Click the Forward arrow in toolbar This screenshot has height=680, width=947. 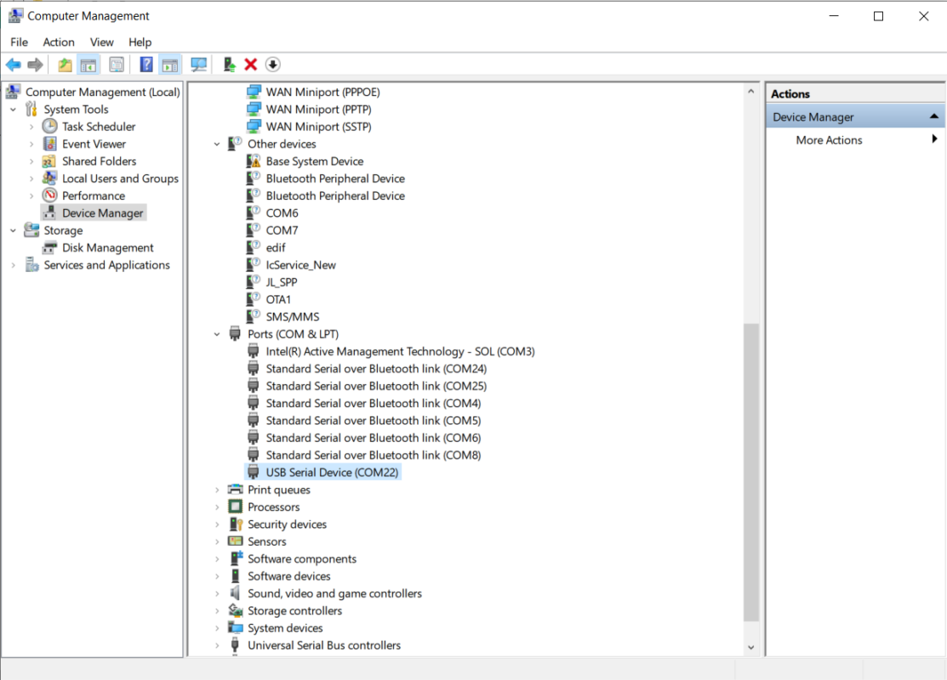click(35, 65)
